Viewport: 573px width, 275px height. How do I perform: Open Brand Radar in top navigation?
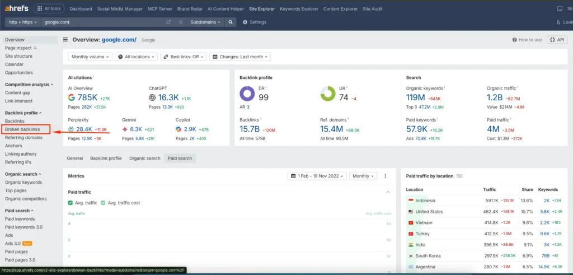[189, 9]
